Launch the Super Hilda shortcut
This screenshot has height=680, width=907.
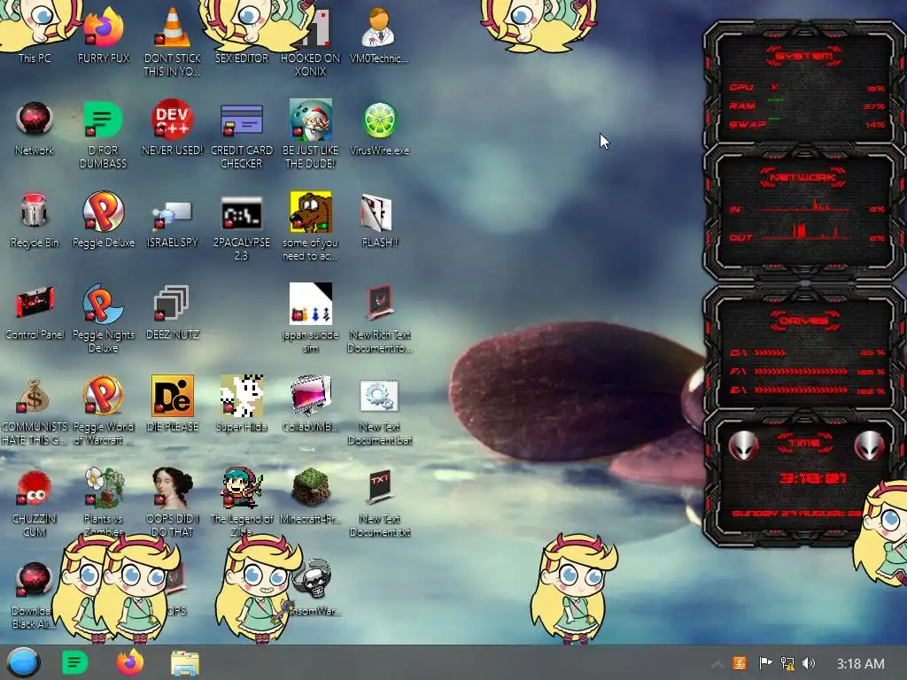[242, 396]
